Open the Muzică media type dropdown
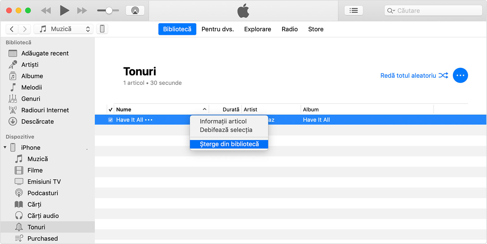Viewport: 487px width, 244px height. click(x=63, y=29)
